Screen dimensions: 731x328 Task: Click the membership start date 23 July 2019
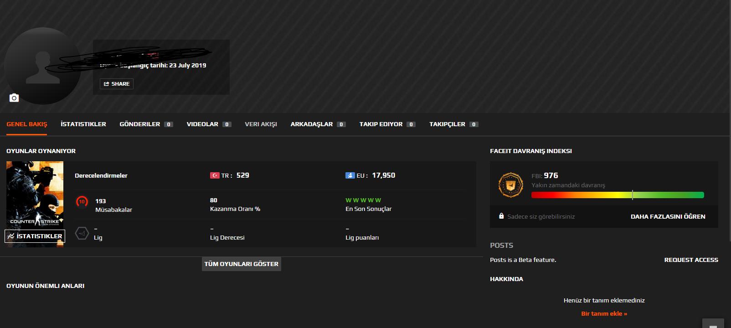(187, 65)
